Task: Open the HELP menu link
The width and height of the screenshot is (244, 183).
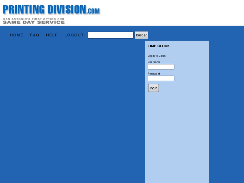Action: coord(52,35)
